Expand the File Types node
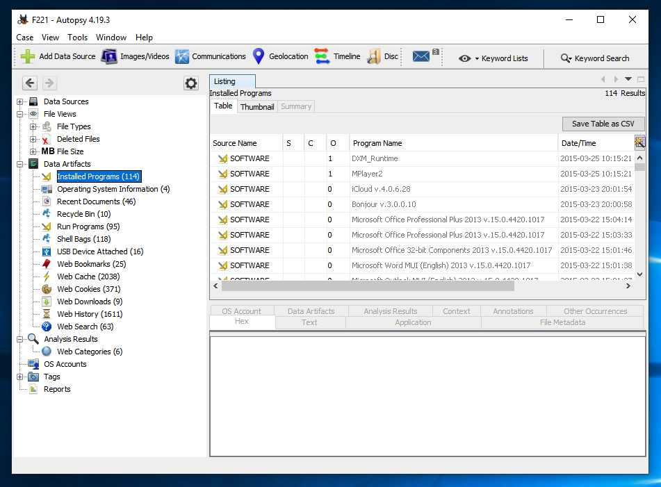This screenshot has height=487, width=661. tap(33, 126)
